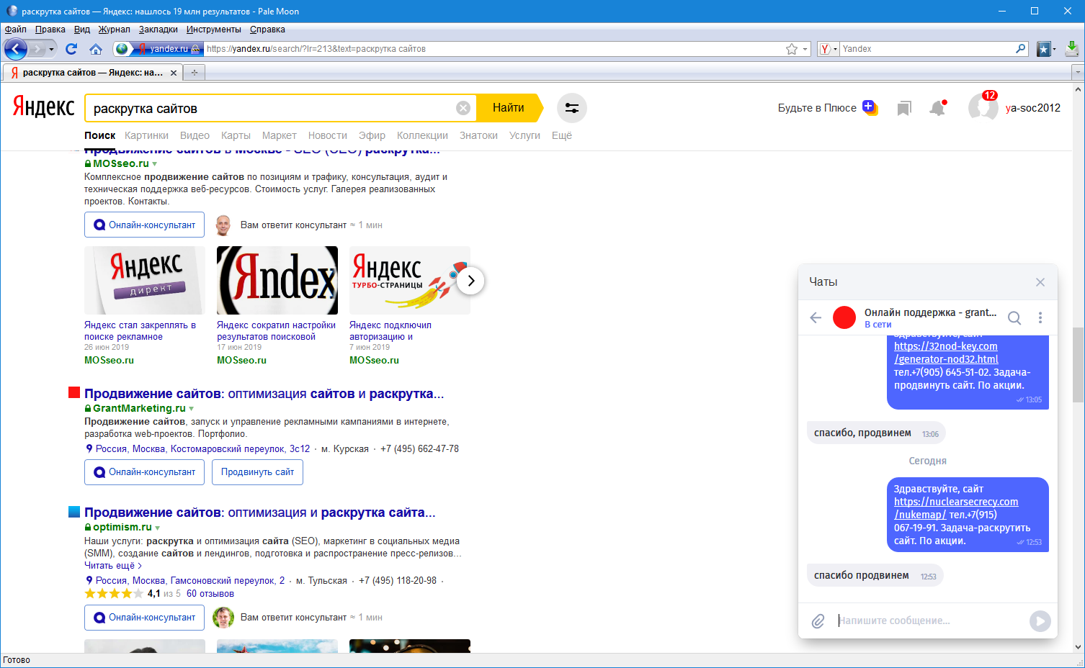Image resolution: width=1085 pixels, height=668 pixels.
Task: Open the downloads green arrow icon
Action: (x=1072, y=48)
